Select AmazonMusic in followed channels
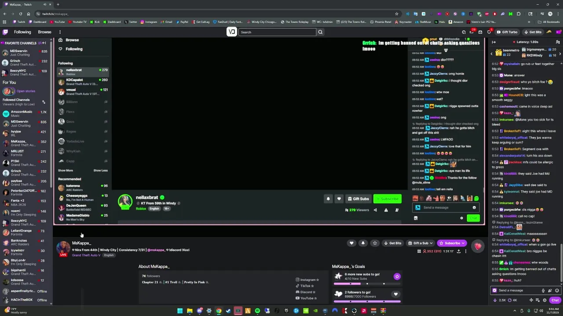 coord(25,114)
